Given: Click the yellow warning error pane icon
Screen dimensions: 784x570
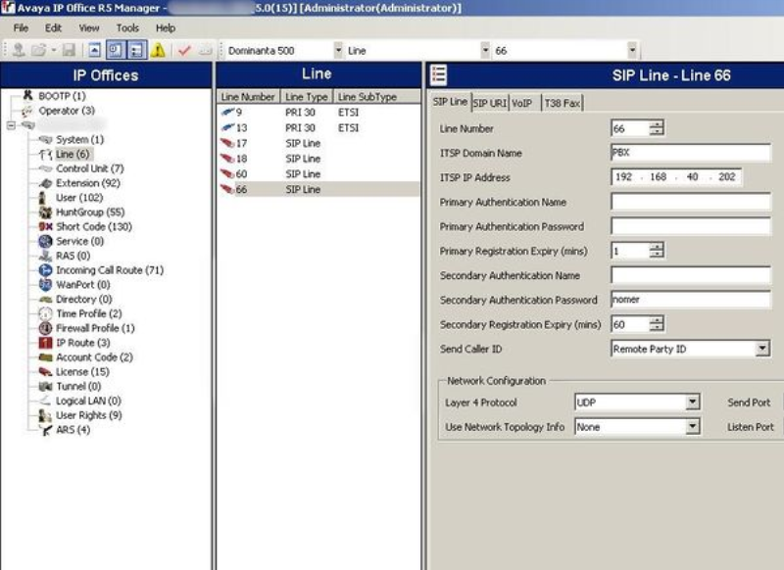Looking at the screenshot, I should pyautogui.click(x=158, y=50).
